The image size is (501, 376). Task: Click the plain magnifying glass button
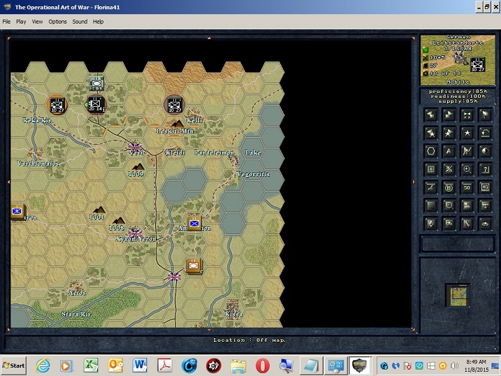449,205
